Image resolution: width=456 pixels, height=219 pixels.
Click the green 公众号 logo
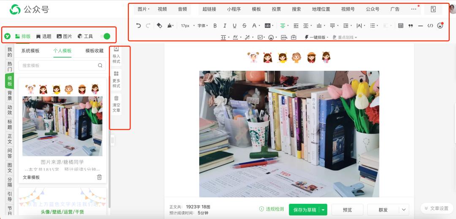[x=15, y=9]
